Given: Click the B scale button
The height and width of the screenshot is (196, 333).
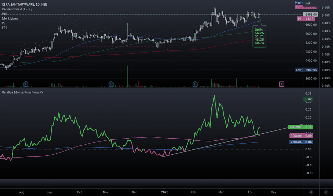Looking at the screenshot, I should (326, 192).
